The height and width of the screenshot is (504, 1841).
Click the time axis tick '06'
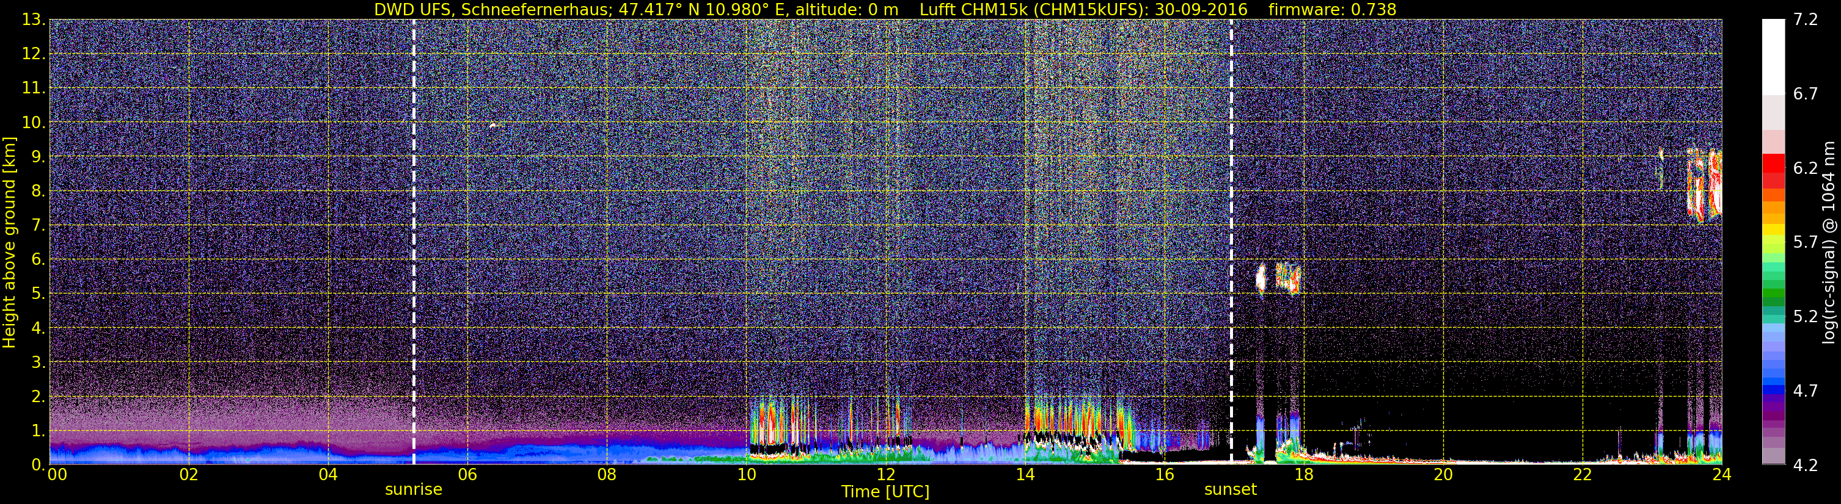click(467, 475)
